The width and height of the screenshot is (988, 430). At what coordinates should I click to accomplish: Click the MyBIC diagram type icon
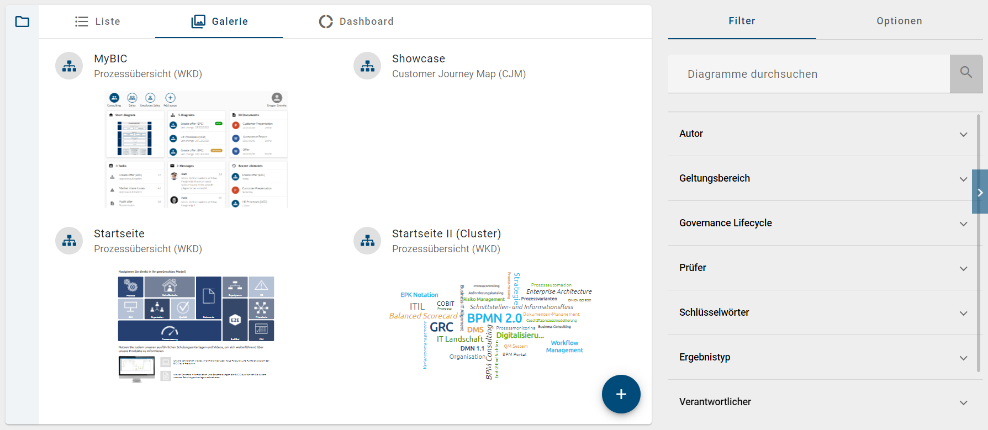(x=69, y=66)
